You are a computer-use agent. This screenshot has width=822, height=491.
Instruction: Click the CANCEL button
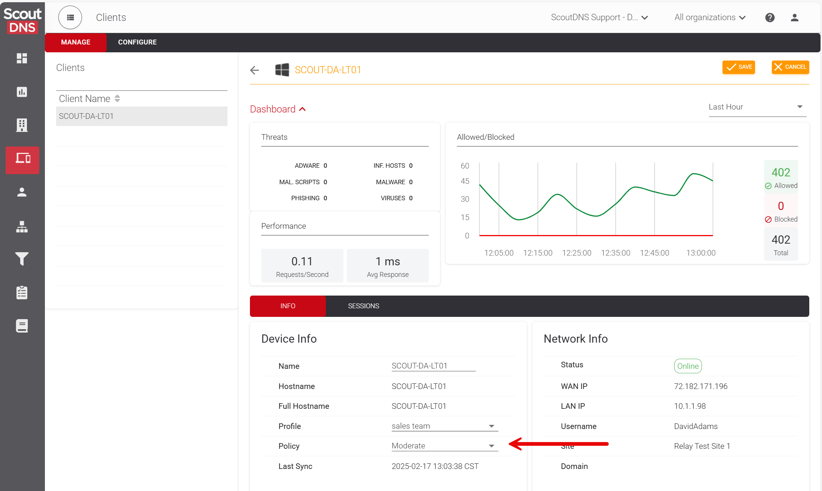click(791, 67)
